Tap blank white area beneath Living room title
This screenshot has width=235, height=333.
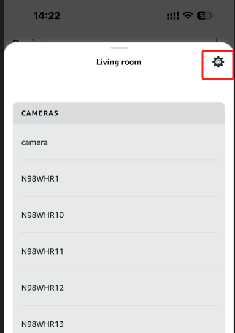click(x=118, y=87)
